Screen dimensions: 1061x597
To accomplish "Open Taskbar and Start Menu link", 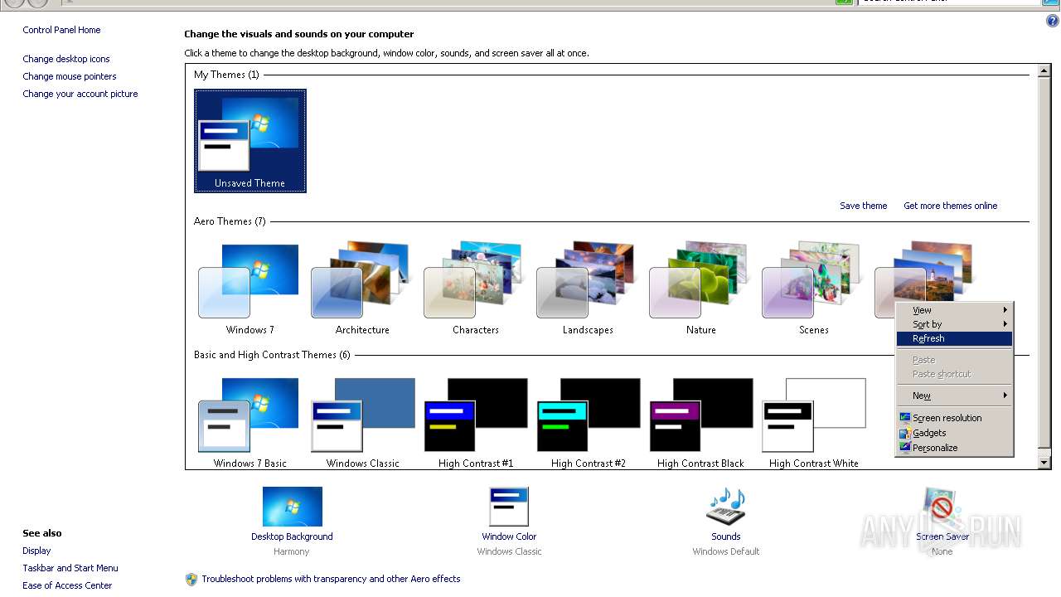I will click(70, 568).
